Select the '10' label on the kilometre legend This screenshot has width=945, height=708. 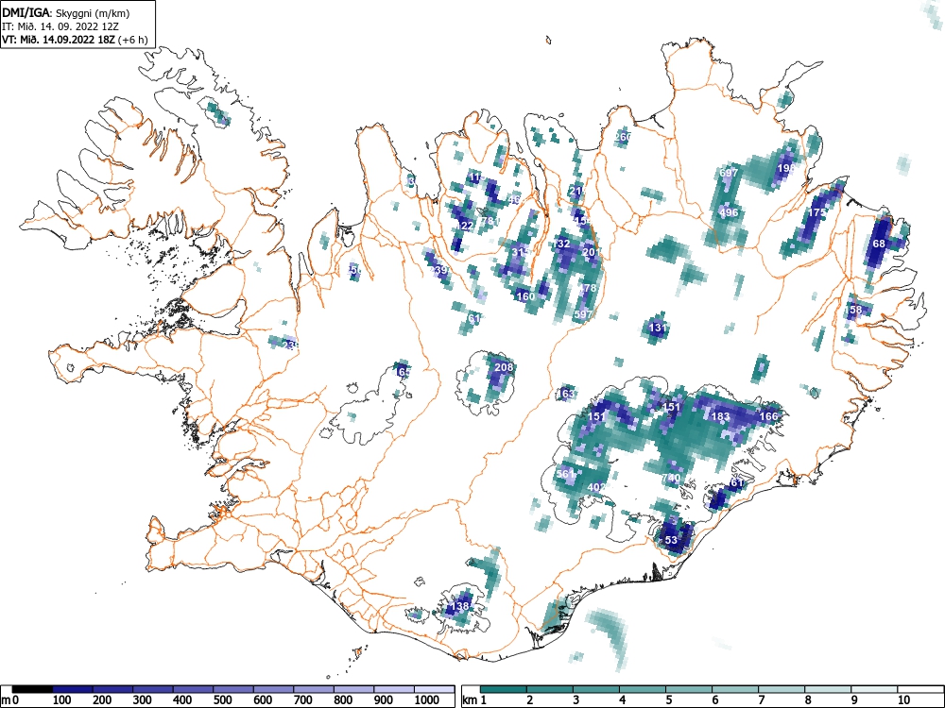[x=903, y=700]
